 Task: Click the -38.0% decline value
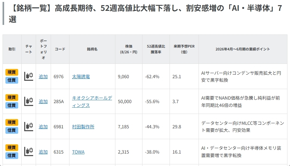[152, 152]
